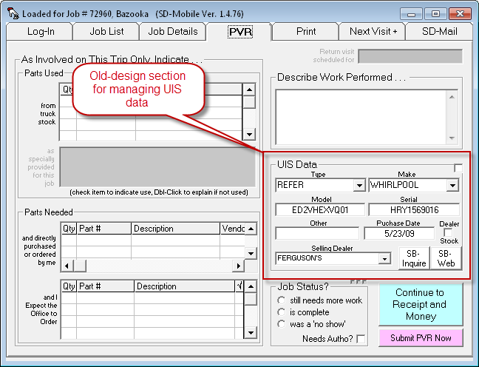This screenshot has height=367, width=479.
Task: Mark job status as 'is complete'
Action: pyautogui.click(x=281, y=312)
